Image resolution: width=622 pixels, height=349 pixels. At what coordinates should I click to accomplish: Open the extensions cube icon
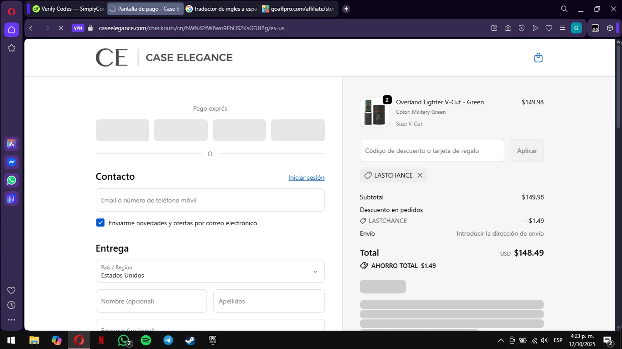coord(610,28)
